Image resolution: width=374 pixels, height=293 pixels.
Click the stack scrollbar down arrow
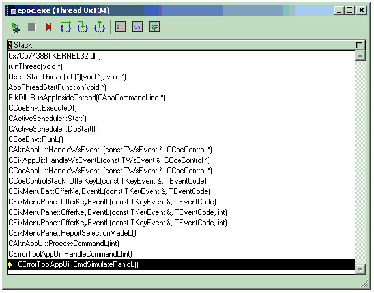click(360, 270)
